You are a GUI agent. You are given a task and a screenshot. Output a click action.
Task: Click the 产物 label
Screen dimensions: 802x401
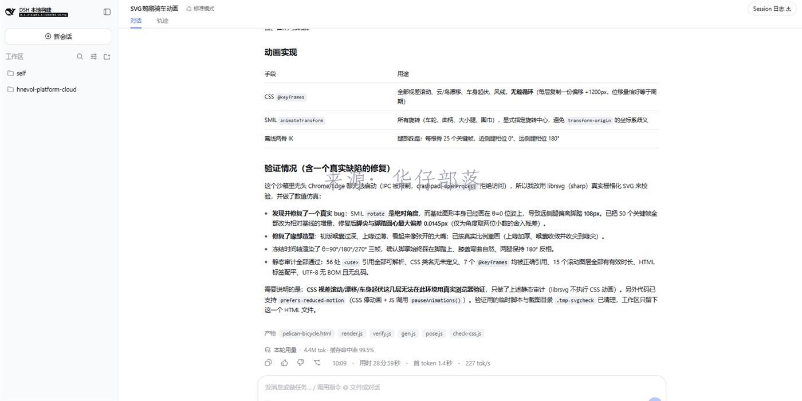[270, 333]
